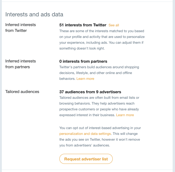Click the text 'you from advertisers' audiences'
The height and width of the screenshot is (172, 175).
84,145
